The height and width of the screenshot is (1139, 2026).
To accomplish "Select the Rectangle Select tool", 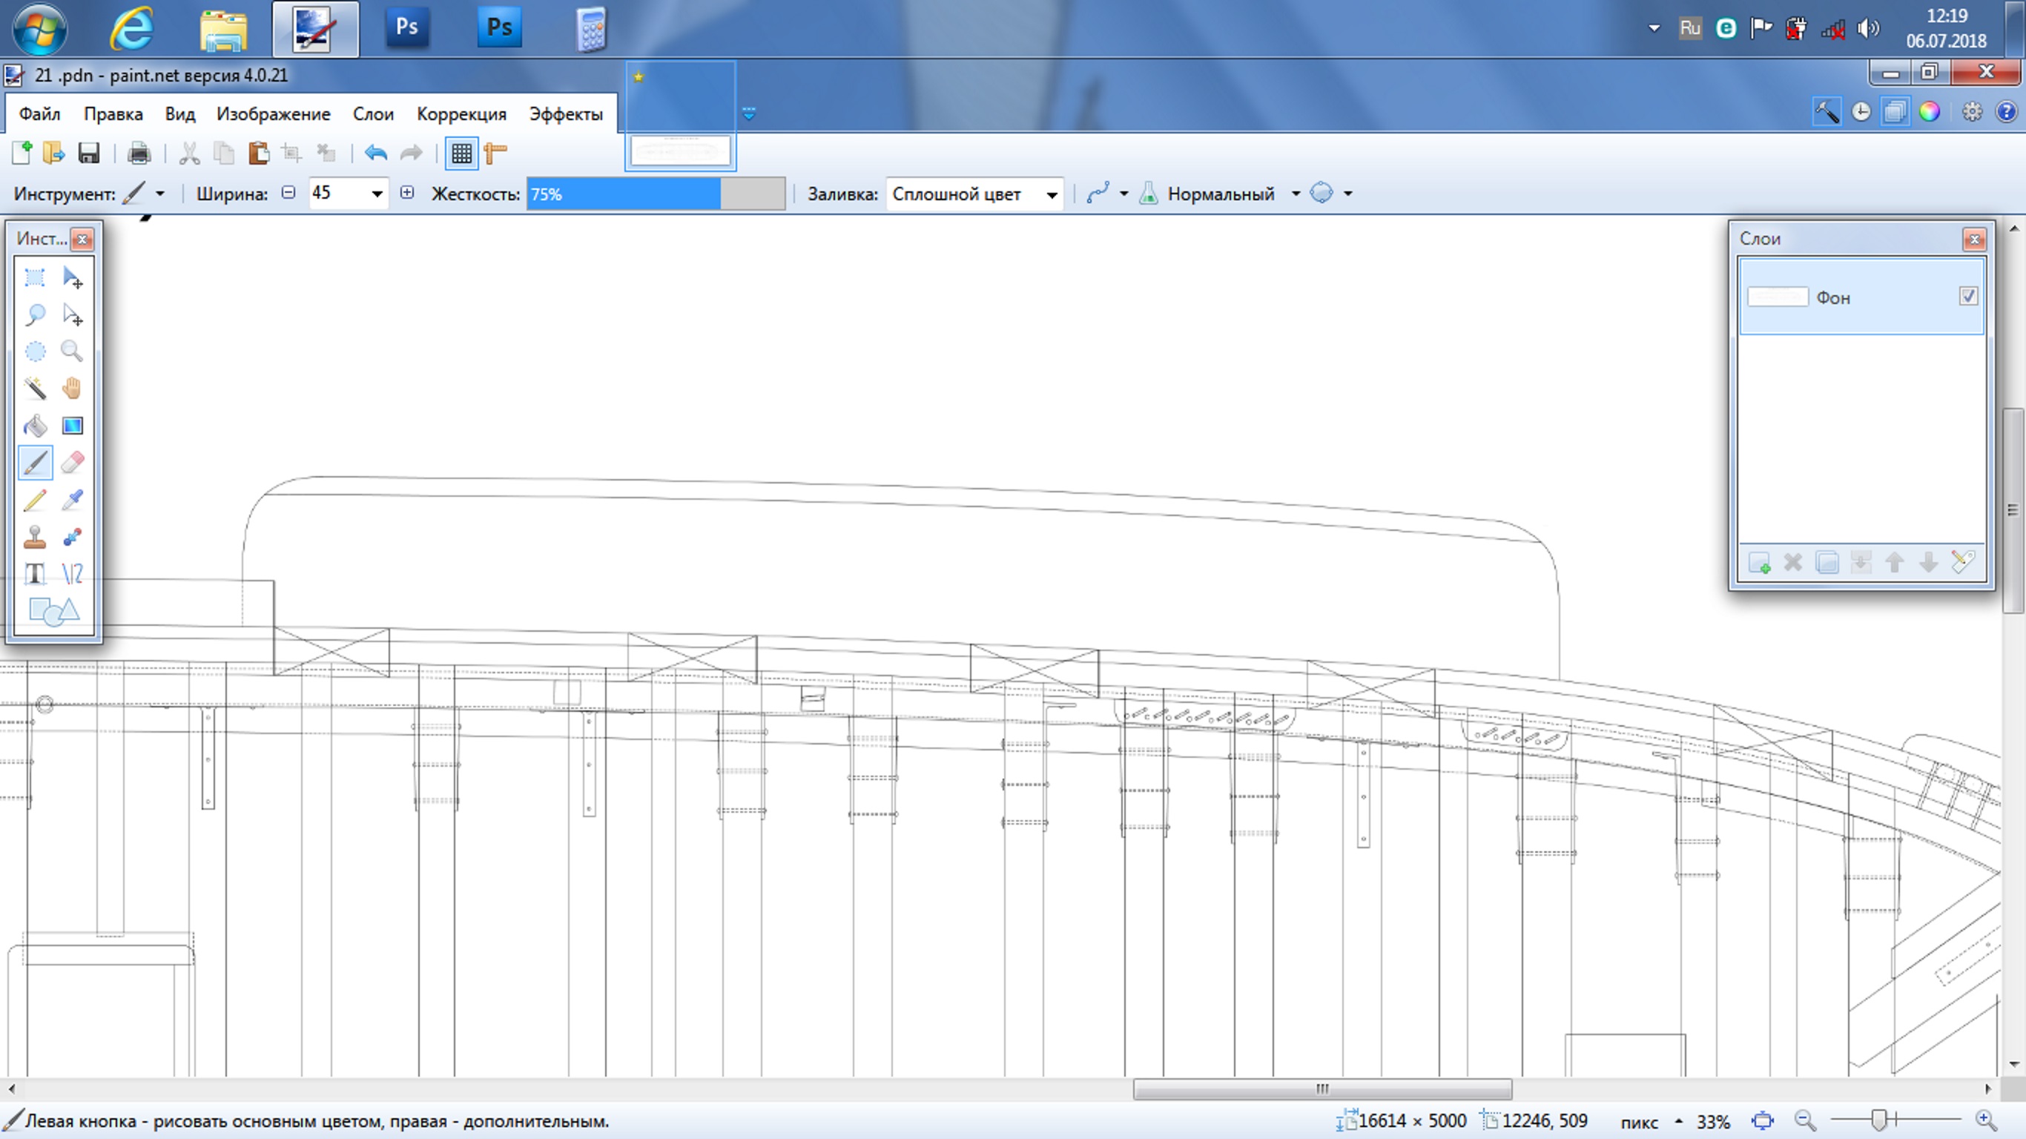I will (35, 277).
